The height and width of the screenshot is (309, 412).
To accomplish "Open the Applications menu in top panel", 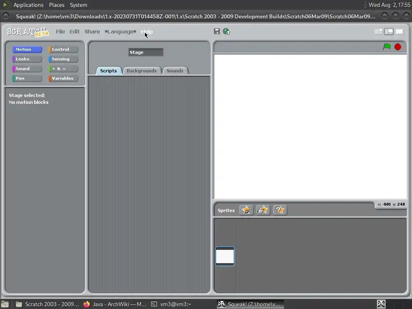I will 29,5.
